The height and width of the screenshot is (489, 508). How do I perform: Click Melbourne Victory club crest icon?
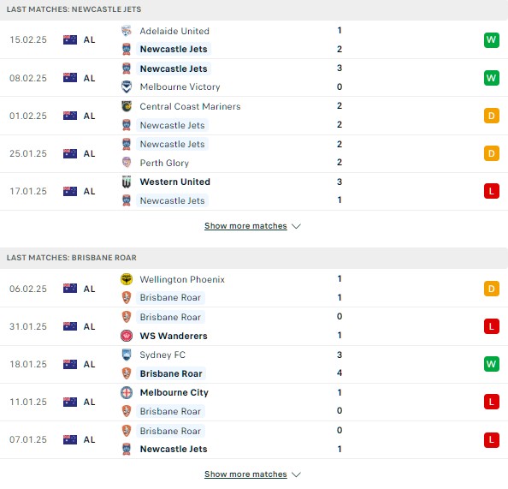click(127, 86)
